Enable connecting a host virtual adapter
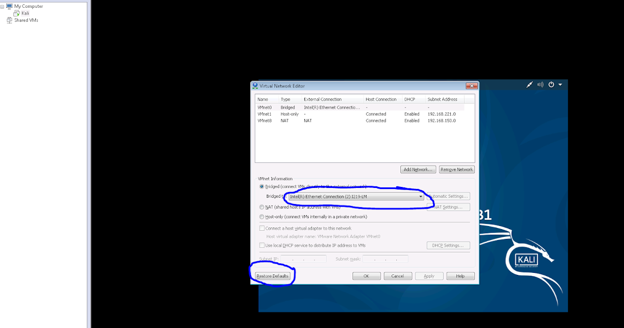Image resolution: width=624 pixels, height=328 pixels. pyautogui.click(x=263, y=228)
